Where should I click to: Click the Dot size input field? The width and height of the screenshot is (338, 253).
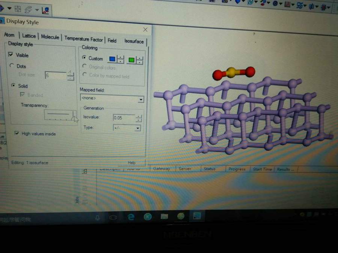pos(56,75)
